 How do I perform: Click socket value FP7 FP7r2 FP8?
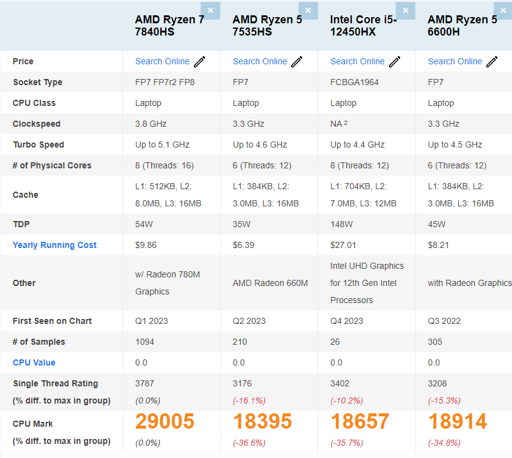[x=165, y=83]
